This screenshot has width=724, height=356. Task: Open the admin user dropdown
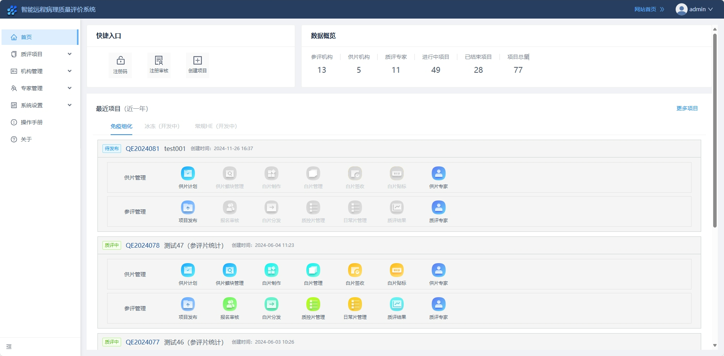click(694, 9)
